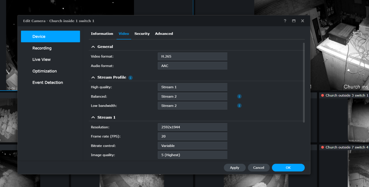Screen dimensions: 369x187
Task: Open the Resolution dropdown
Action: pos(192,127)
